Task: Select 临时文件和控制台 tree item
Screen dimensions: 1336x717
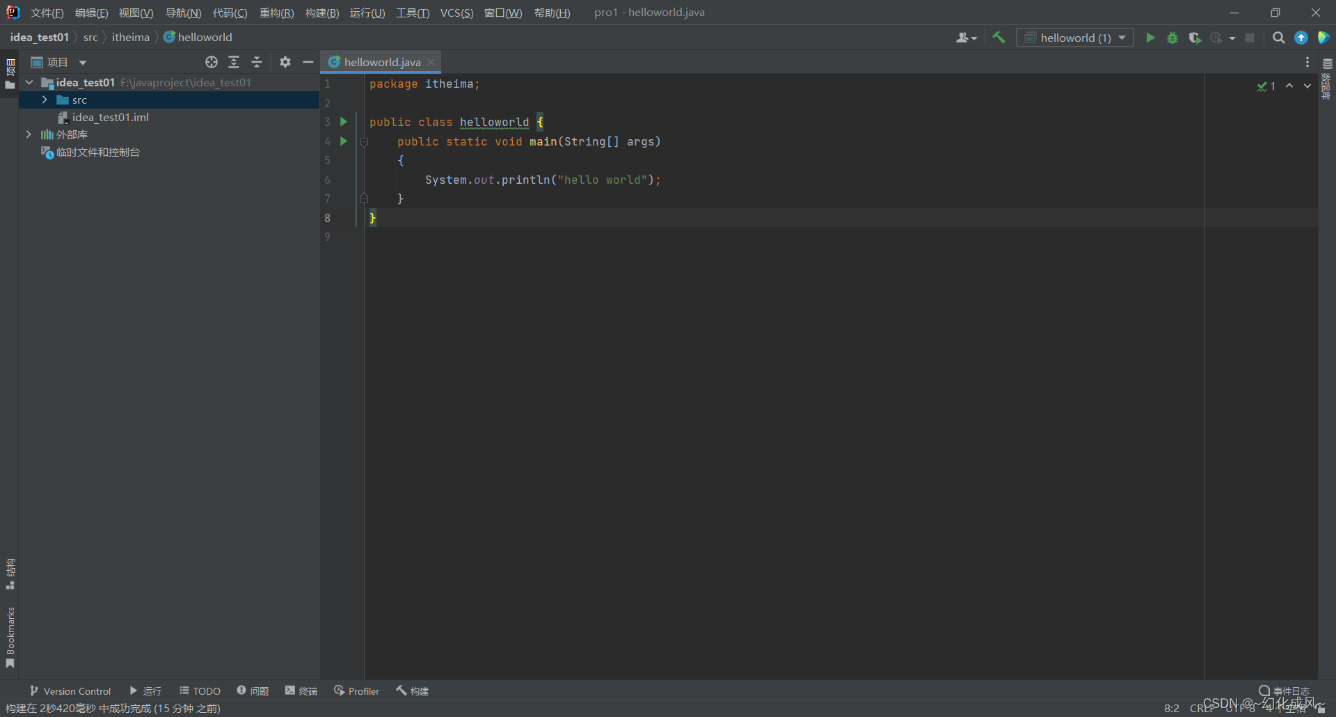Action: [x=90, y=152]
